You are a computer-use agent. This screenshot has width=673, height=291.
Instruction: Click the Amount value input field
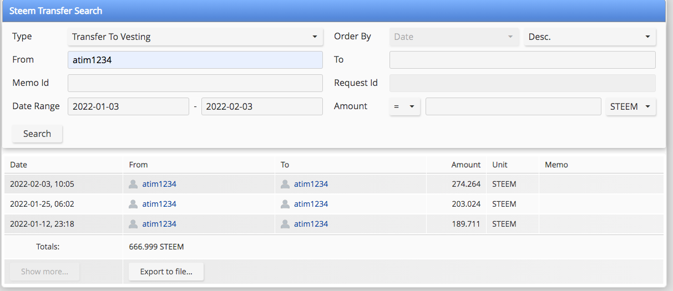point(513,106)
